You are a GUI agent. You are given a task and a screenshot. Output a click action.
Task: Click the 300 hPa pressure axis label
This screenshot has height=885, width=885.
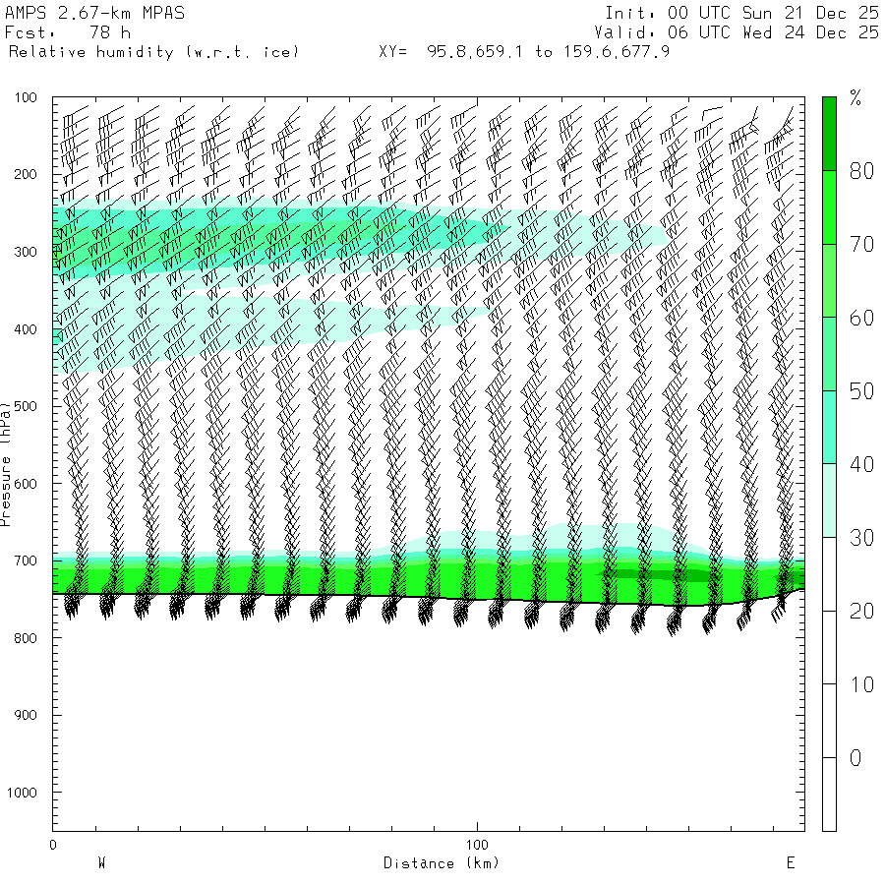[x=26, y=252]
